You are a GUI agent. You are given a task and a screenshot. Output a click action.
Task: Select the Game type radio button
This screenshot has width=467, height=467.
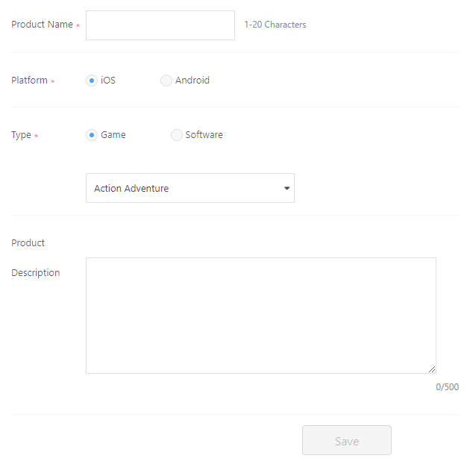[x=92, y=135]
